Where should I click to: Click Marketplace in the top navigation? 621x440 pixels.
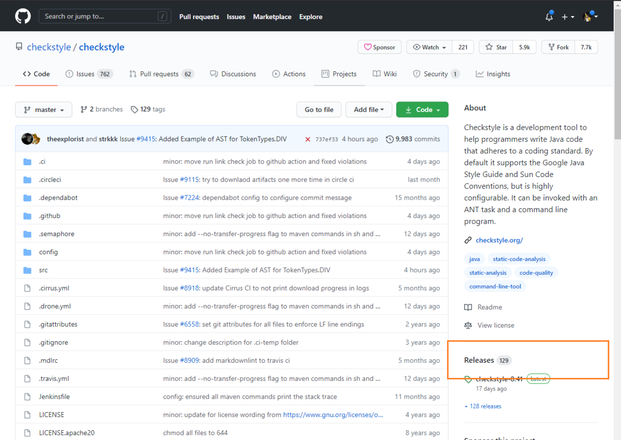click(x=272, y=17)
